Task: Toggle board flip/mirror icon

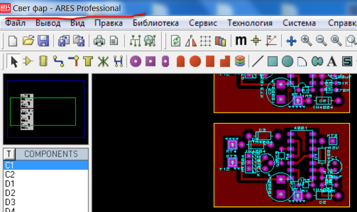Action: pyautogui.click(x=191, y=41)
